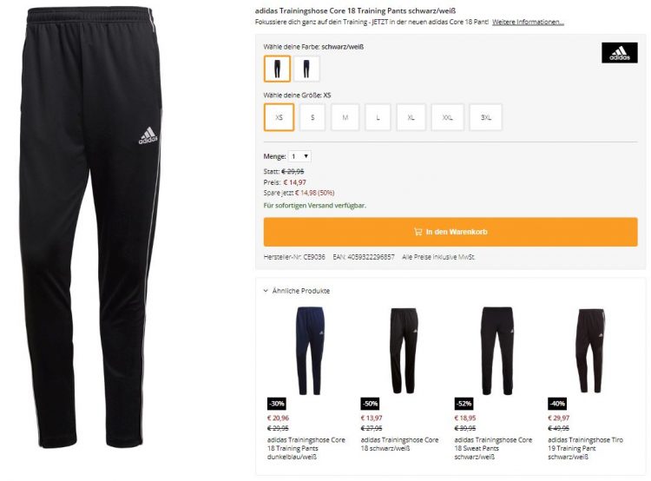Image resolution: width=651 pixels, height=481 pixels.
Task: Open the Core 18 Sweat Pants product image
Action: pos(497,351)
